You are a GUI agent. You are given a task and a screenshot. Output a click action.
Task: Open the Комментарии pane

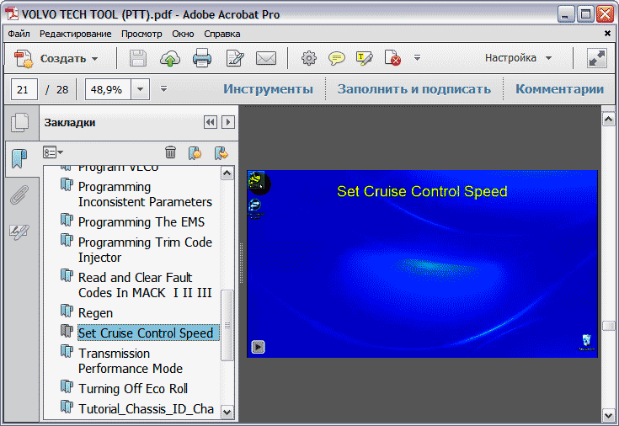pyautogui.click(x=559, y=89)
